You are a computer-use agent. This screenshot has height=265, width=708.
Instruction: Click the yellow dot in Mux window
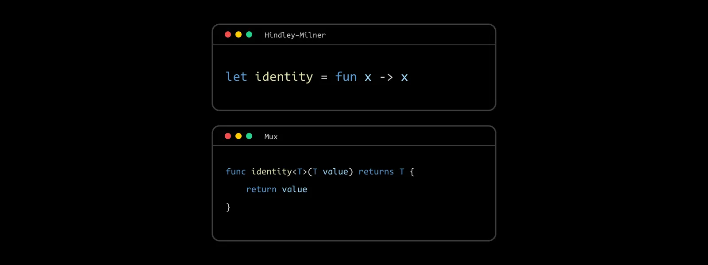click(x=239, y=136)
